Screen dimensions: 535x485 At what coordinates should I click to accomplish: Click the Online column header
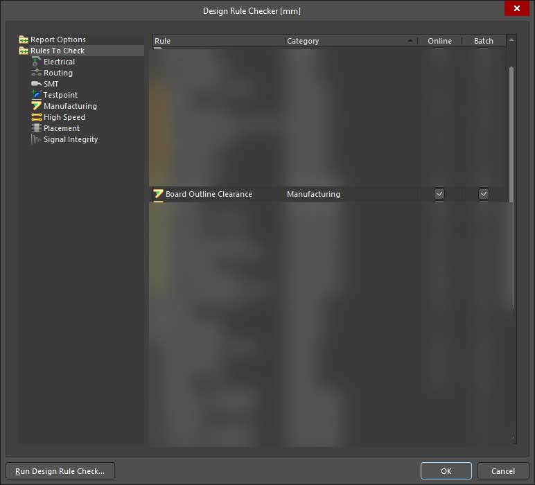click(439, 41)
